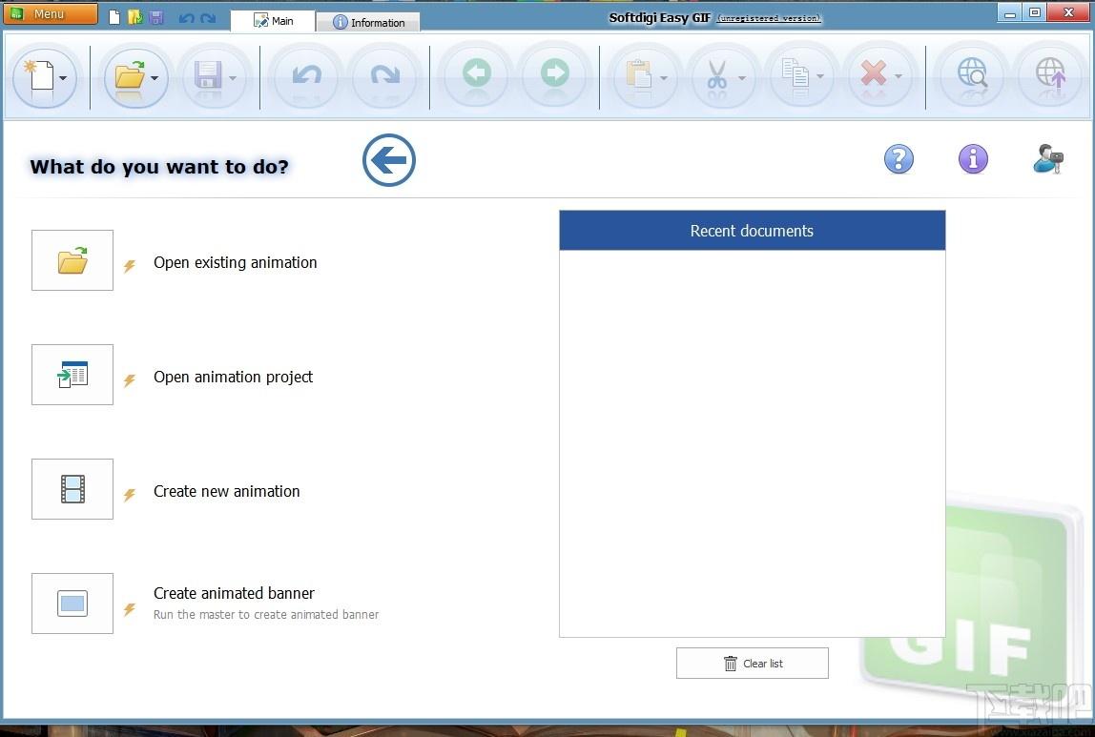This screenshot has height=737, width=1095.
Task: Click the Create new animation film tile
Action: click(x=72, y=489)
